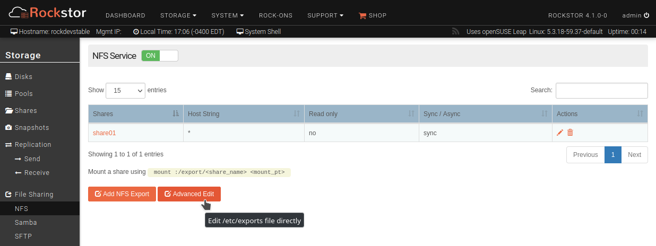Expand the System menu
This screenshot has height=246, width=656.
tap(228, 15)
